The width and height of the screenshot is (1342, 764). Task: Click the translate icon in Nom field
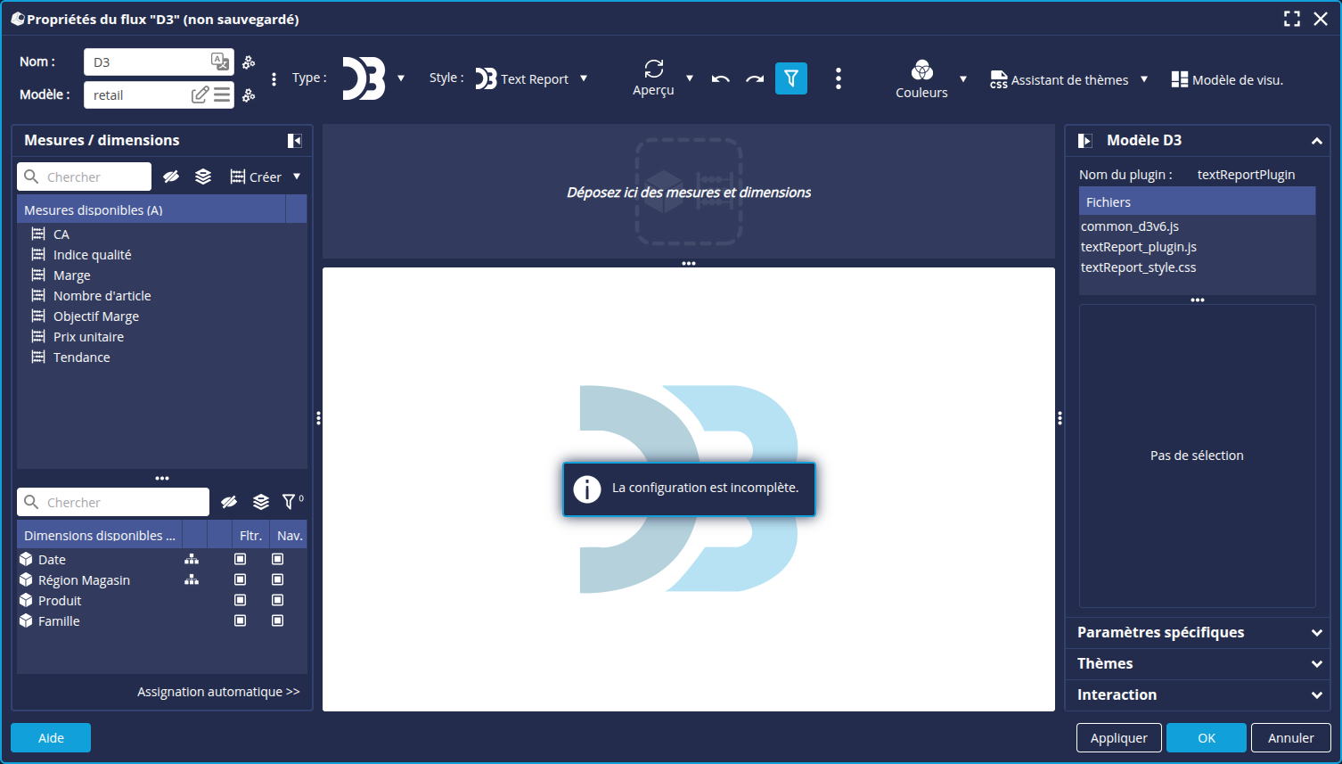point(219,62)
